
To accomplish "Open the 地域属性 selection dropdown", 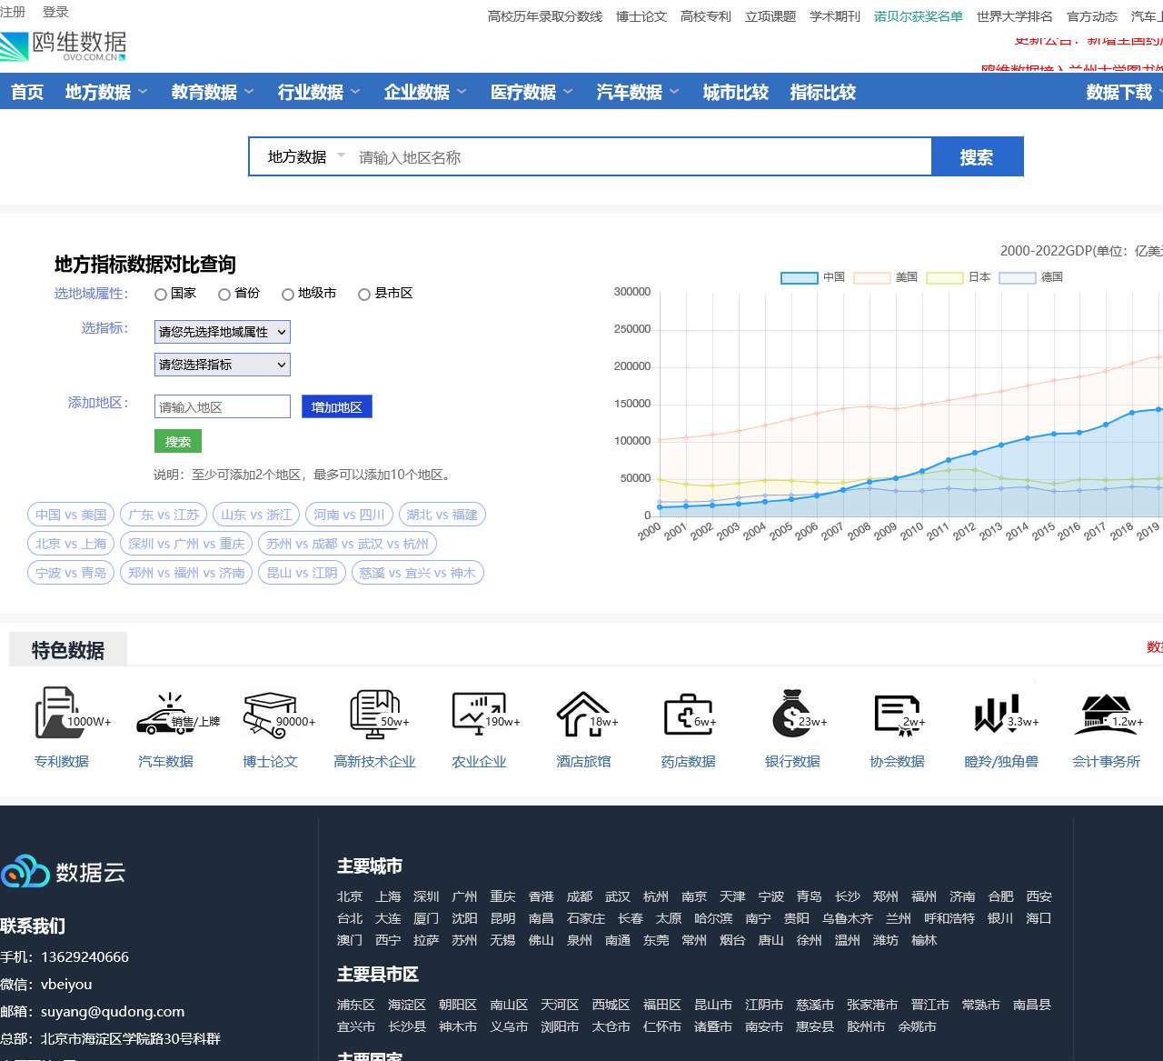I will tap(222, 332).
